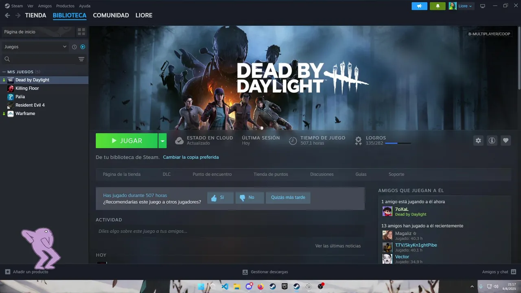Open the notifications bell

click(x=438, y=6)
